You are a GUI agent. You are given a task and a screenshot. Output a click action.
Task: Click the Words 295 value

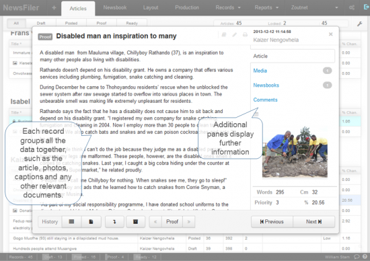point(280,192)
